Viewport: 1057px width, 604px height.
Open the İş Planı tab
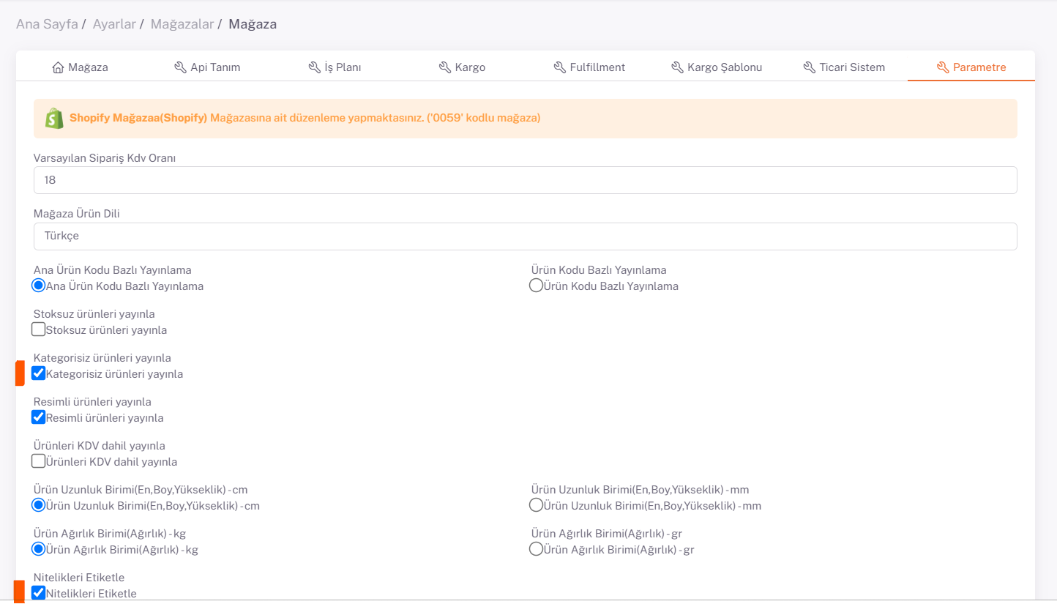[335, 67]
